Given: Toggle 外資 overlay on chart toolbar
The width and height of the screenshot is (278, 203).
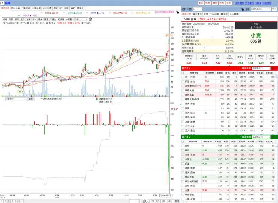Looking at the screenshot, I should coord(11,19).
